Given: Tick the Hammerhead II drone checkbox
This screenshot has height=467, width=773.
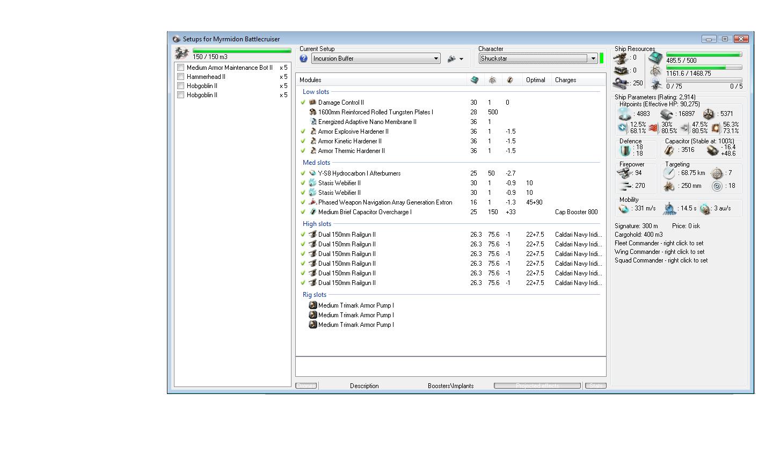Looking at the screenshot, I should coord(181,77).
